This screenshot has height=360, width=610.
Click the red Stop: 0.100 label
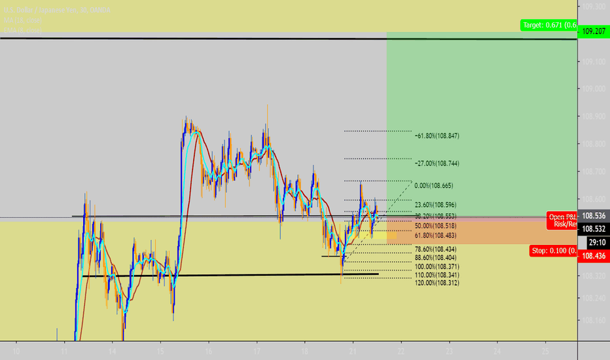553,251
